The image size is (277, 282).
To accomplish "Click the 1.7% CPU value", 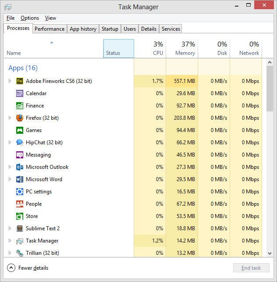I will [158, 81].
